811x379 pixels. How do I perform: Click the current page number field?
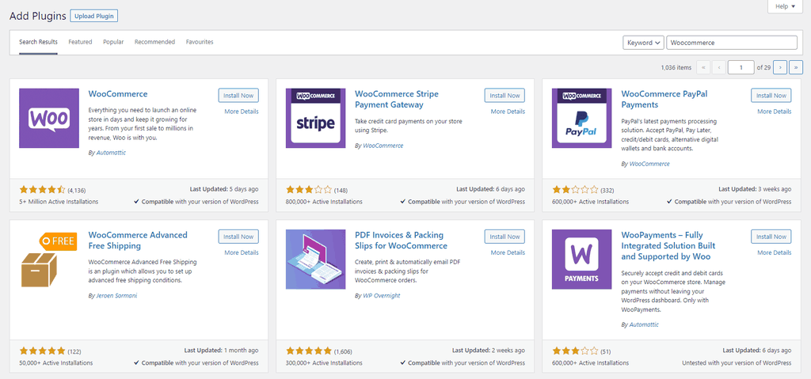(x=741, y=68)
